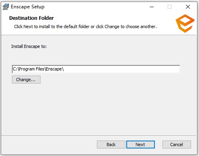199x156 pixels.
Task: Open folder chooser with Change button
Action: [x=26, y=80]
